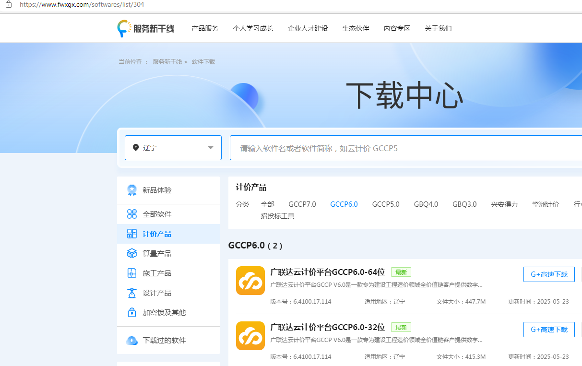Click the 计价产品 sidebar icon
Viewport: 582px width, 366px height.
coord(132,234)
